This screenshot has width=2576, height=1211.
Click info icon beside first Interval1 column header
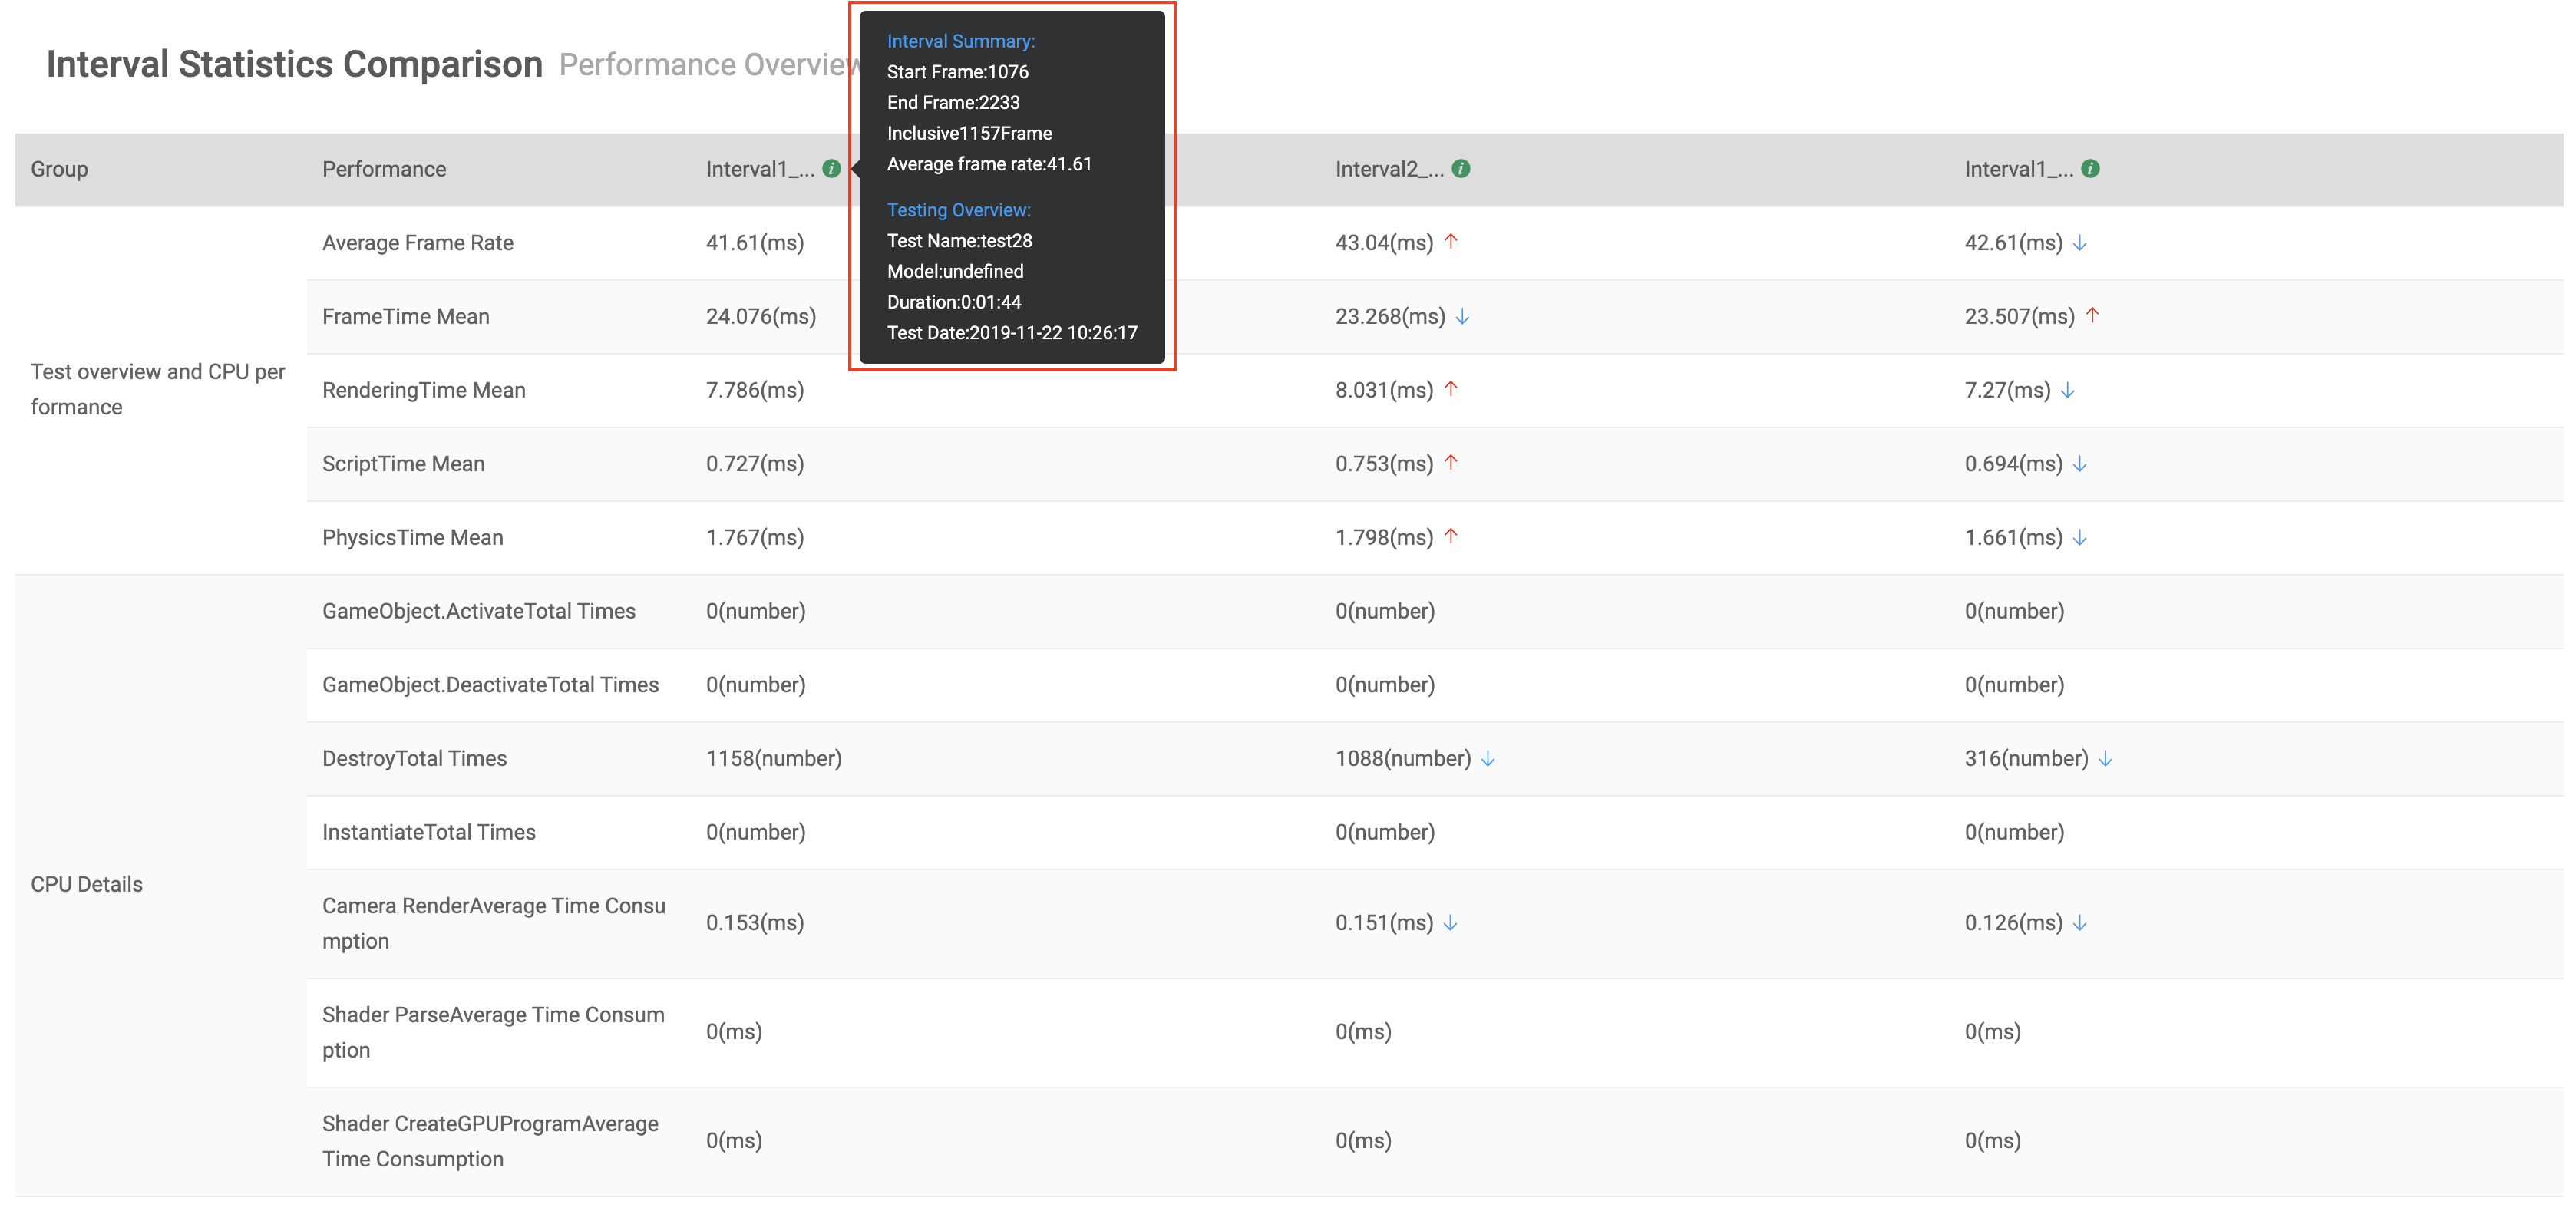tap(831, 169)
